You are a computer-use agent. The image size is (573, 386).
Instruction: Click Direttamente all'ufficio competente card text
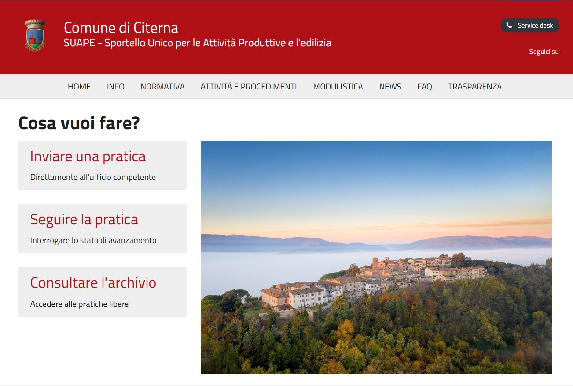[x=93, y=177]
